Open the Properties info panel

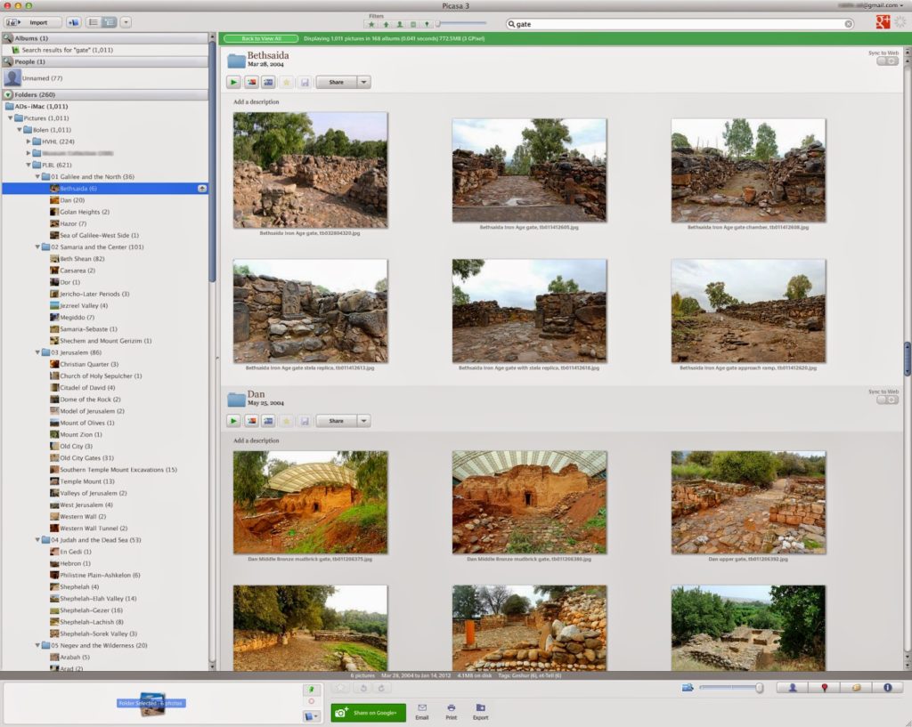[887, 688]
